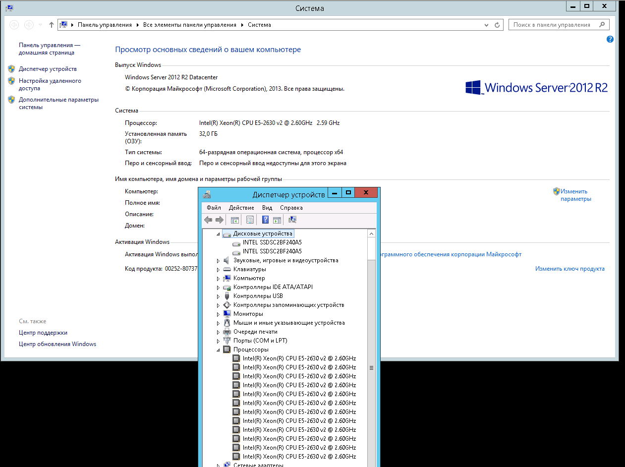Click Изменить ключ продукта
The width and height of the screenshot is (625, 467).
point(570,269)
